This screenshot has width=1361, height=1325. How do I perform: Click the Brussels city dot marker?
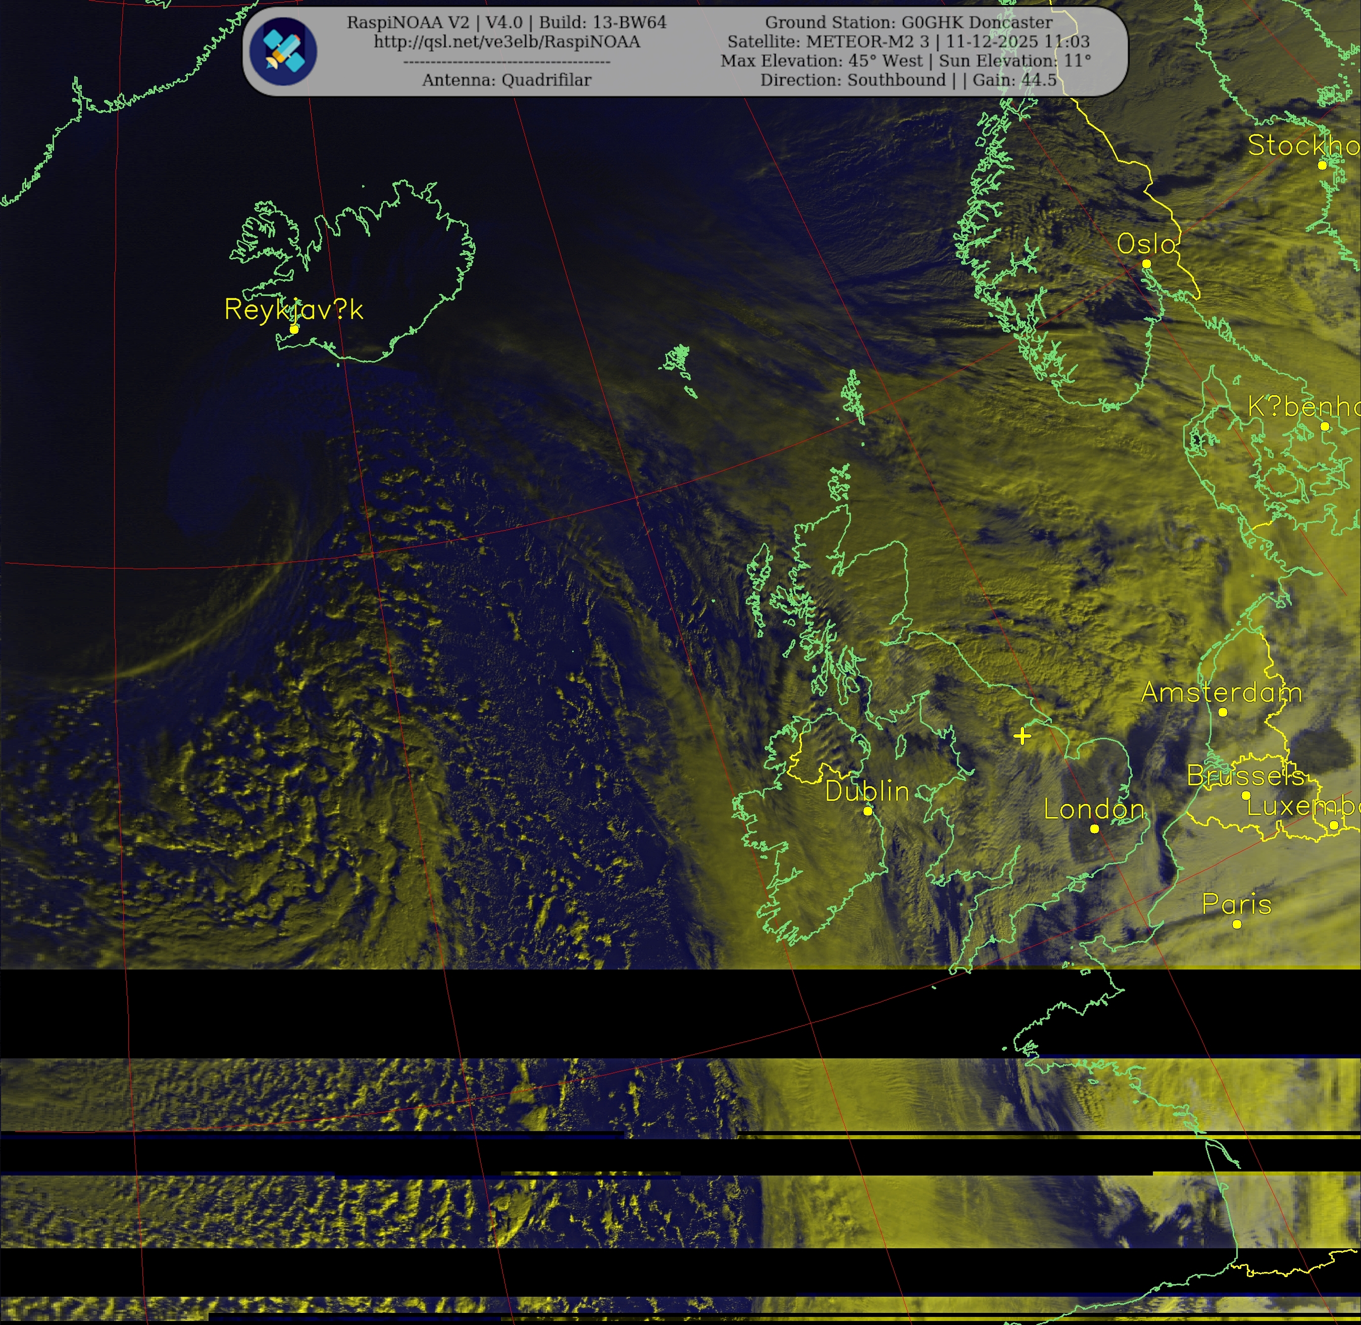click(1245, 795)
